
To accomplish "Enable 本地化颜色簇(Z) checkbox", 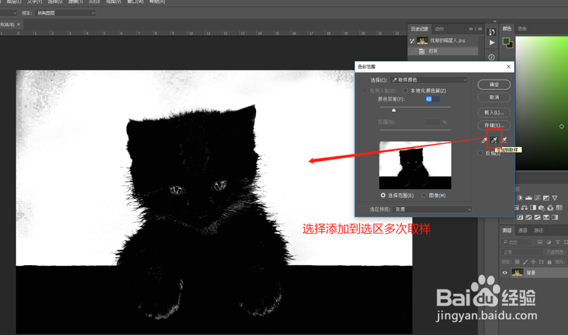I will (x=405, y=90).
